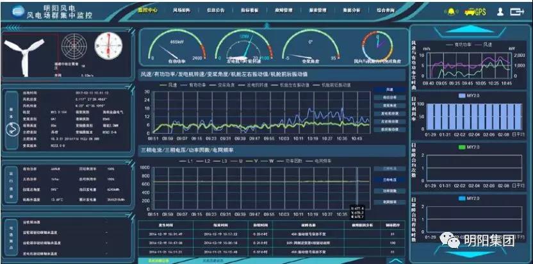Open the 数据分析 menu tab
Screen dimensions: 533x264
(351, 11)
